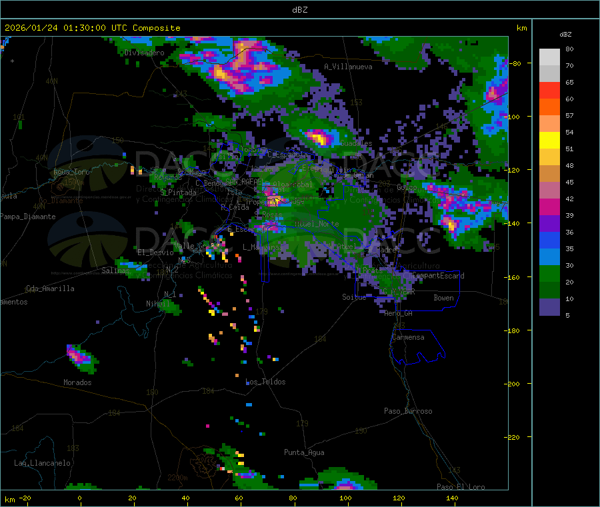This screenshot has height=507, width=600.
Task: Click the 'Punta_Agua' place label
Action: [x=304, y=452]
